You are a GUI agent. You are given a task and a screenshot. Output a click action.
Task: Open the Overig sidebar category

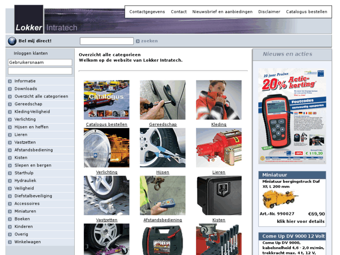coord(21,234)
